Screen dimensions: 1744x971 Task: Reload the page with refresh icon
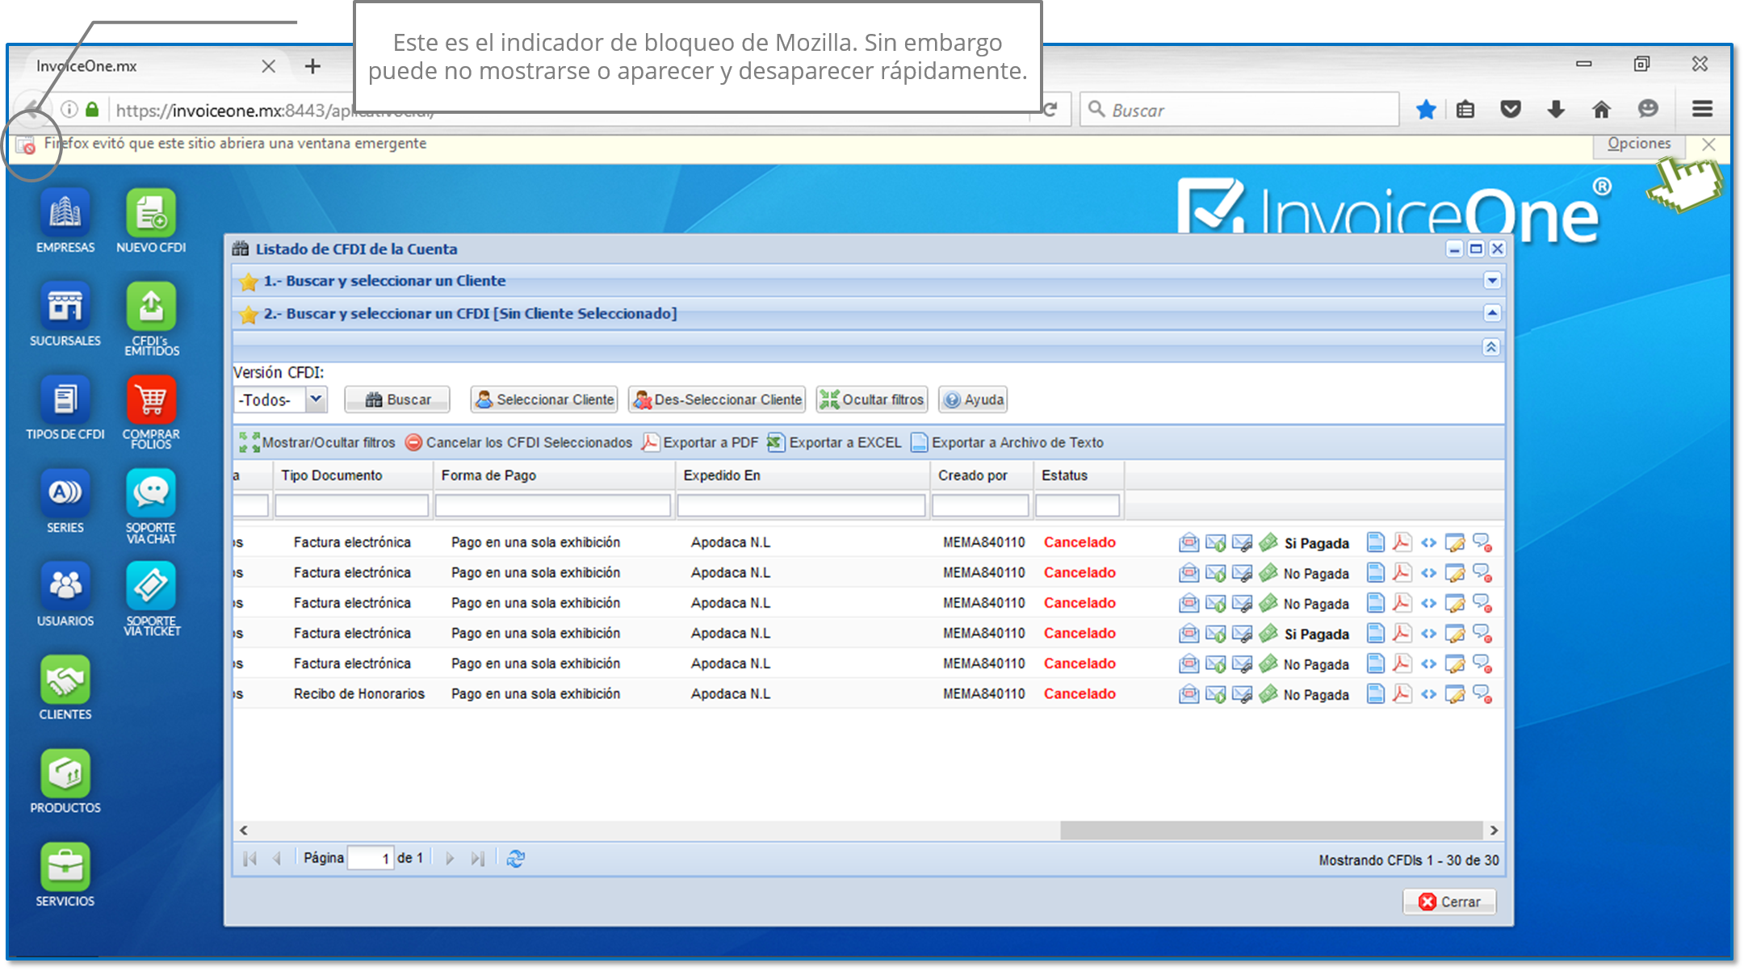tap(1050, 109)
